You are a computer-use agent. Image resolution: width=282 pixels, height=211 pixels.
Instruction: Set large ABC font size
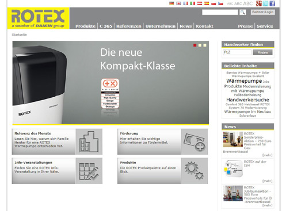[x=248, y=3]
